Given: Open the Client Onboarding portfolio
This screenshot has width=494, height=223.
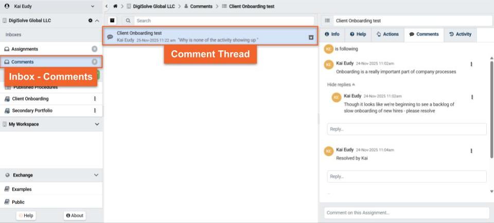Looking at the screenshot, I should coord(30,99).
